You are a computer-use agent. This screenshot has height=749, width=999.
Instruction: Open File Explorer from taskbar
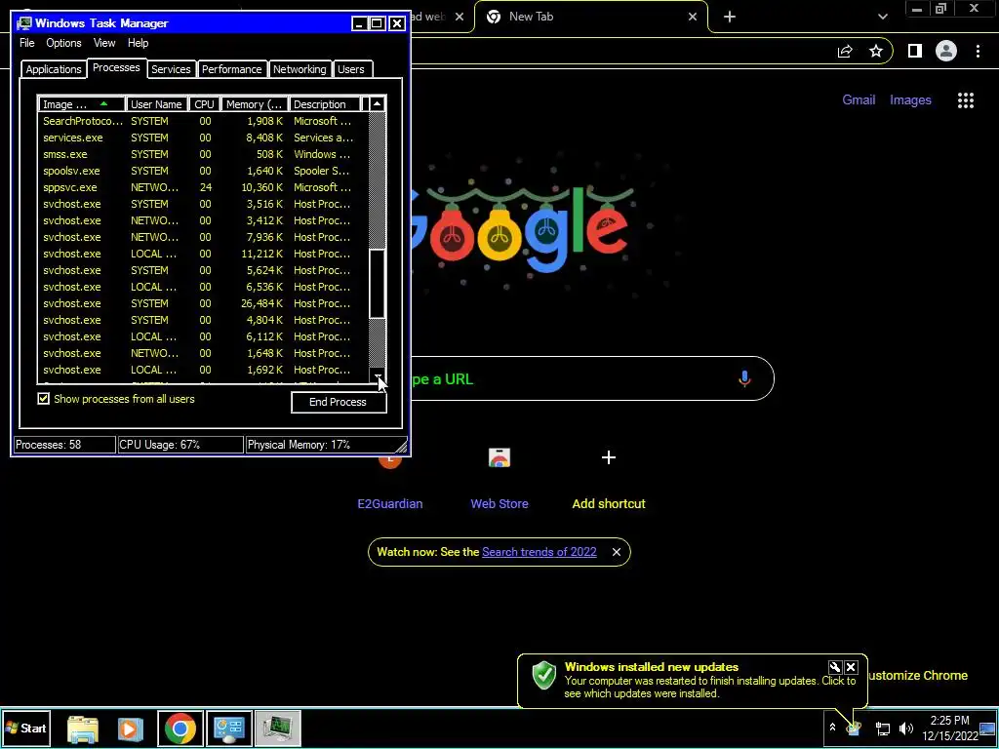pyautogui.click(x=83, y=729)
